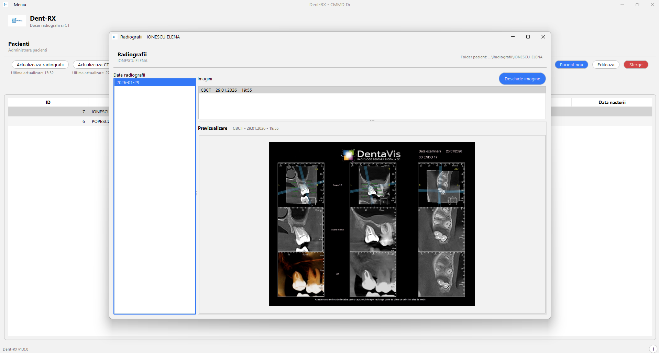Click the ID column header
This screenshot has height=353, width=659.
click(x=48, y=102)
